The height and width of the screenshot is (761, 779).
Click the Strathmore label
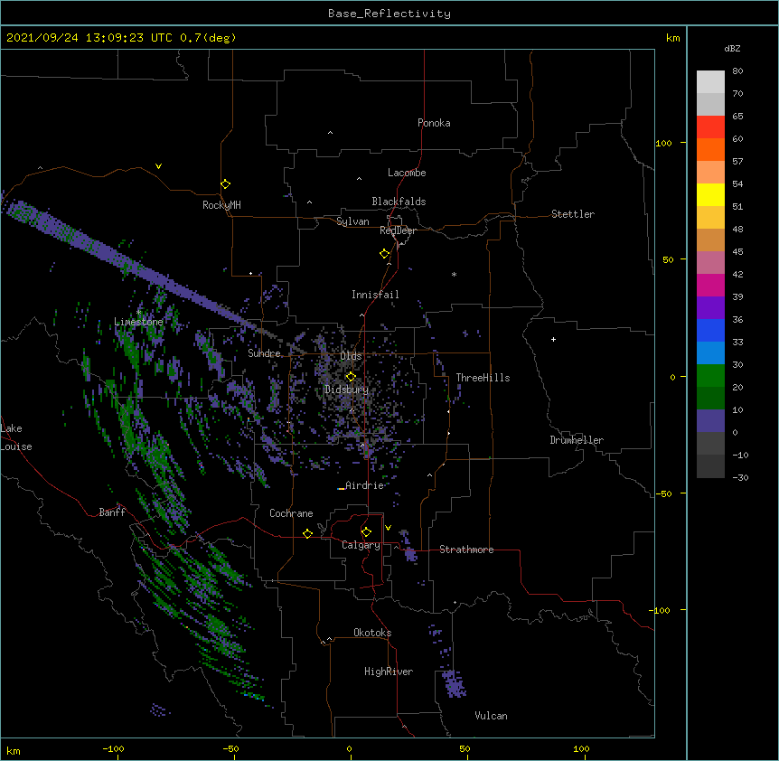pos(466,550)
